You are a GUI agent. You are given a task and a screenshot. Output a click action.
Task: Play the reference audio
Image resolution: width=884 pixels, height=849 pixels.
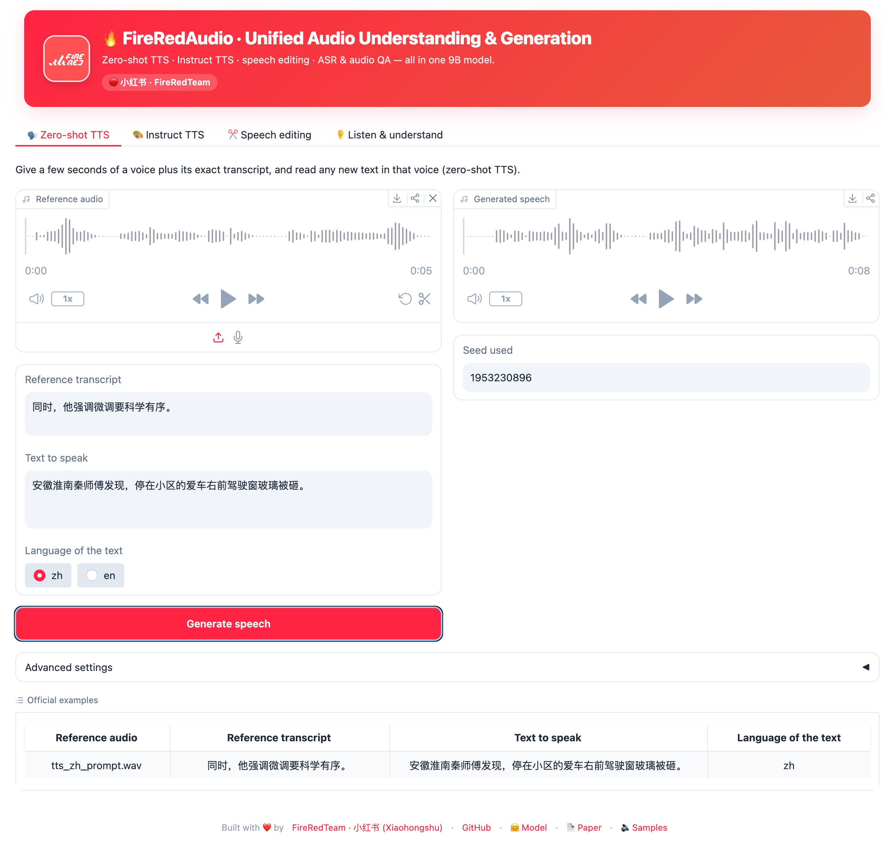click(x=228, y=299)
